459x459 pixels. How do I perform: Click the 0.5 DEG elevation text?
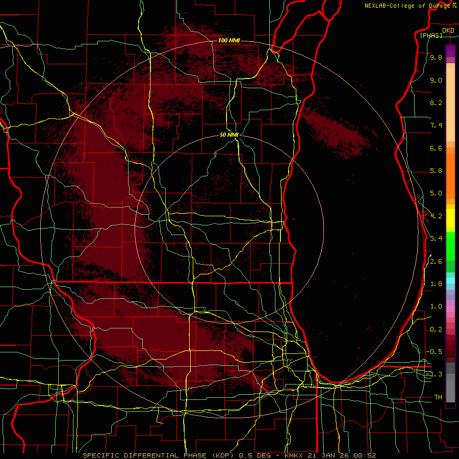pos(256,455)
